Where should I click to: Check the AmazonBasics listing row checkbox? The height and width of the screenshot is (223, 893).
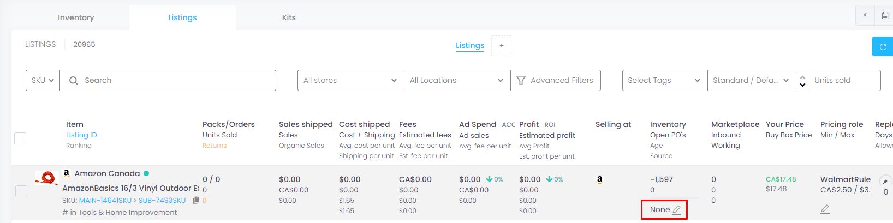[x=21, y=191]
